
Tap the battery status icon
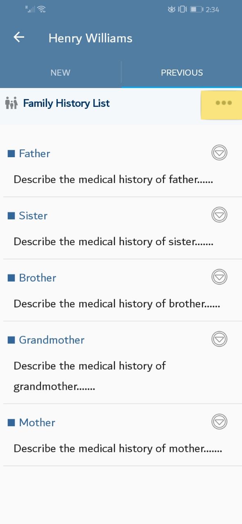click(x=197, y=9)
